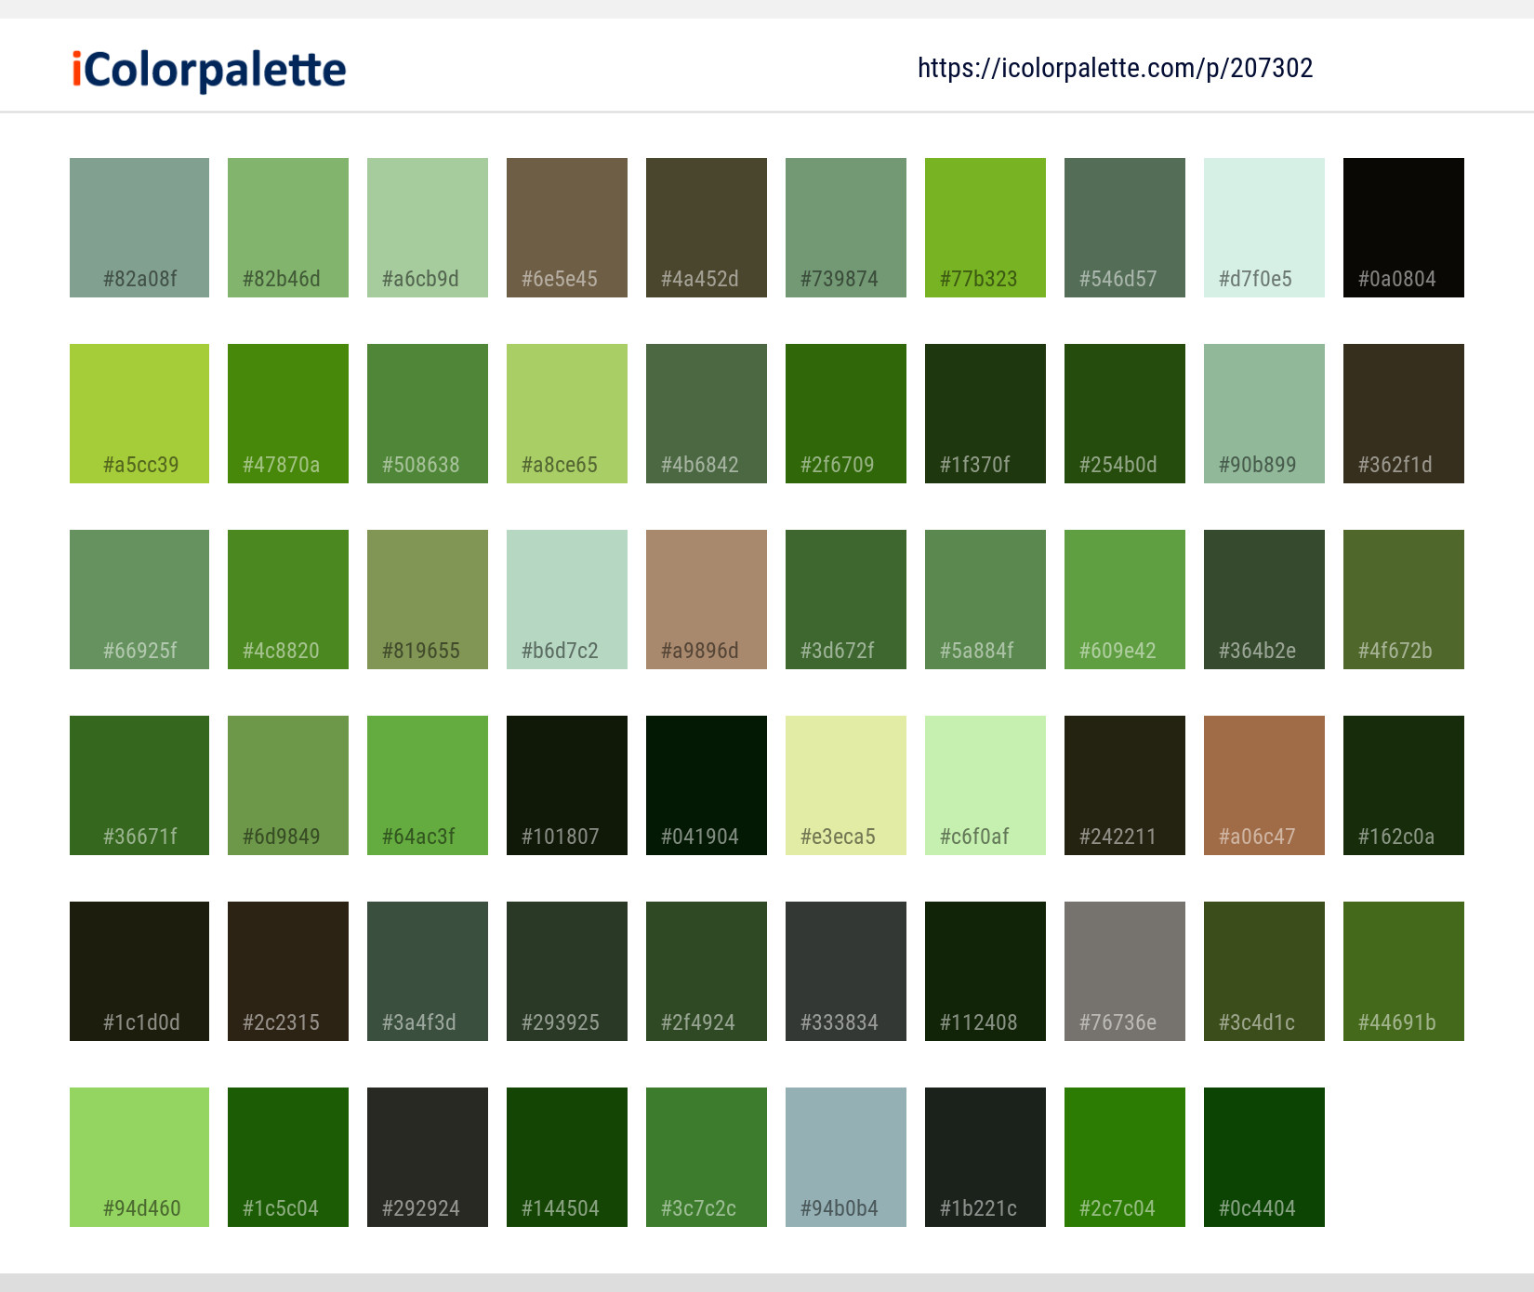Click the pale yellow #e3eca5 swatch
Image resolution: width=1534 pixels, height=1292 pixels.
(846, 785)
